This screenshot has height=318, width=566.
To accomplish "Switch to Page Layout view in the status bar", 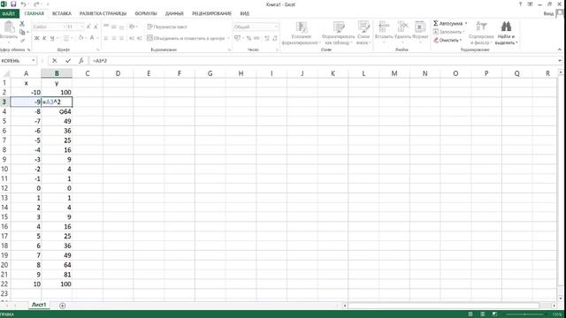I will pyautogui.click(x=483, y=314).
